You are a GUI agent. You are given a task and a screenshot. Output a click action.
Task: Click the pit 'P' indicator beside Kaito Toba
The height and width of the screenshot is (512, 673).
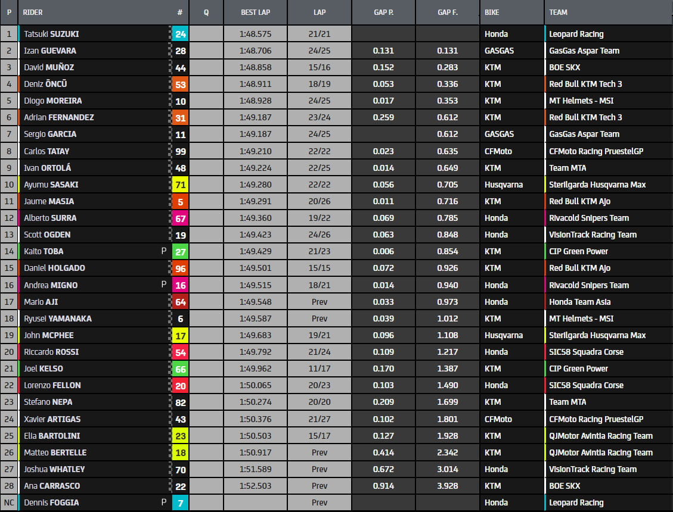pyautogui.click(x=164, y=251)
